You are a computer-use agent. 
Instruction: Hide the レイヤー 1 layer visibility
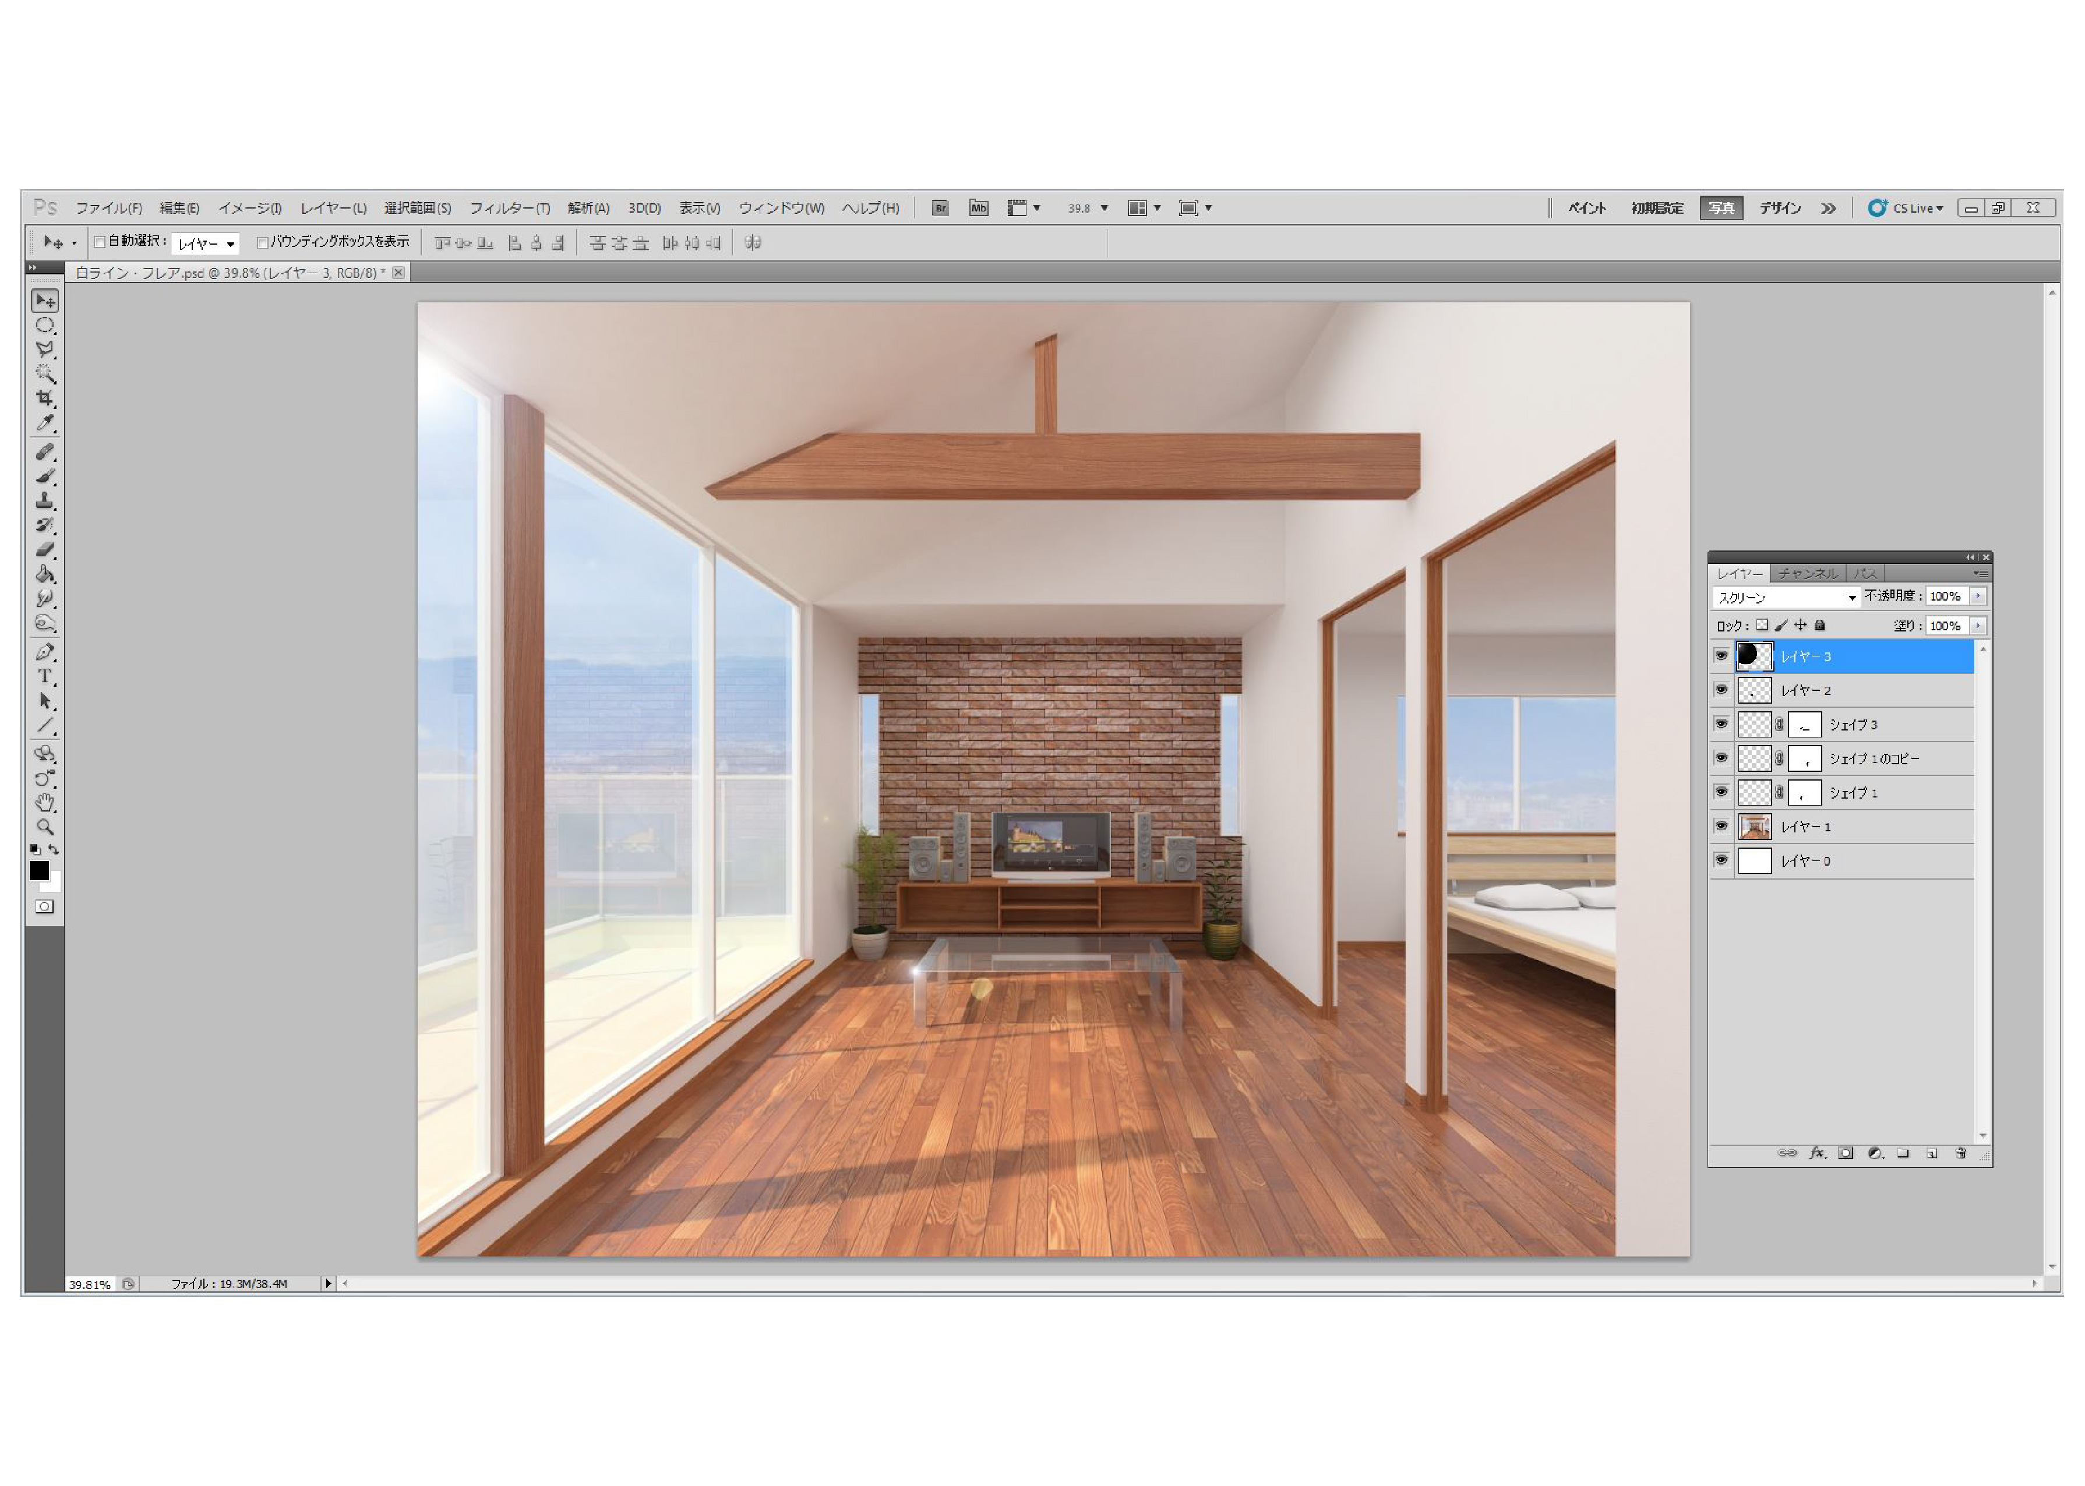(1721, 826)
